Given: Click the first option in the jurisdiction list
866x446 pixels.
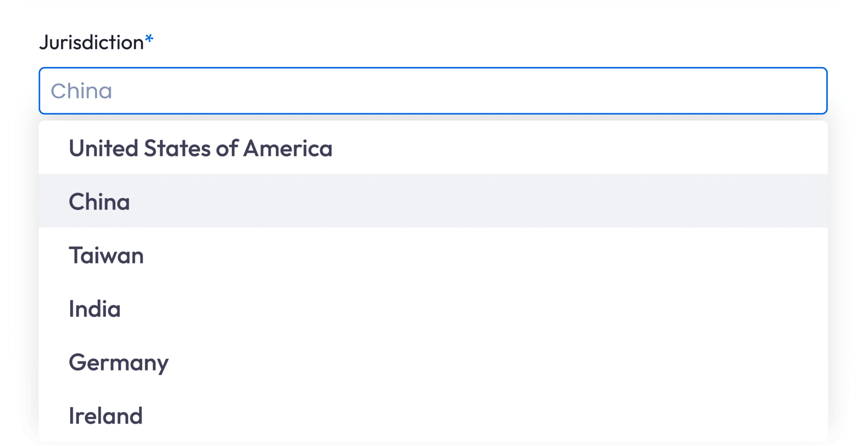Looking at the screenshot, I should (x=200, y=148).
